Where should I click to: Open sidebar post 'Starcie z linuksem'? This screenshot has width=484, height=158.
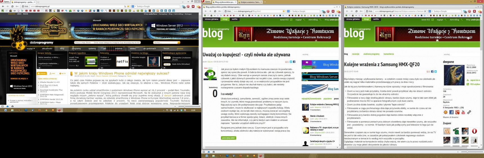(317, 116)
